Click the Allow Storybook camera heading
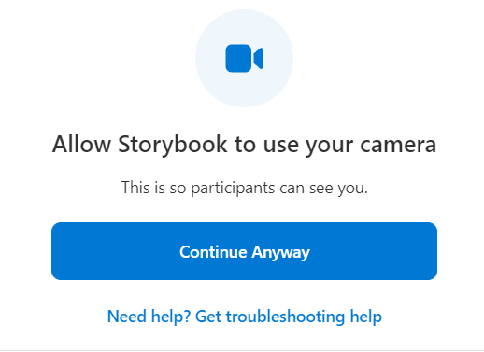 (244, 145)
